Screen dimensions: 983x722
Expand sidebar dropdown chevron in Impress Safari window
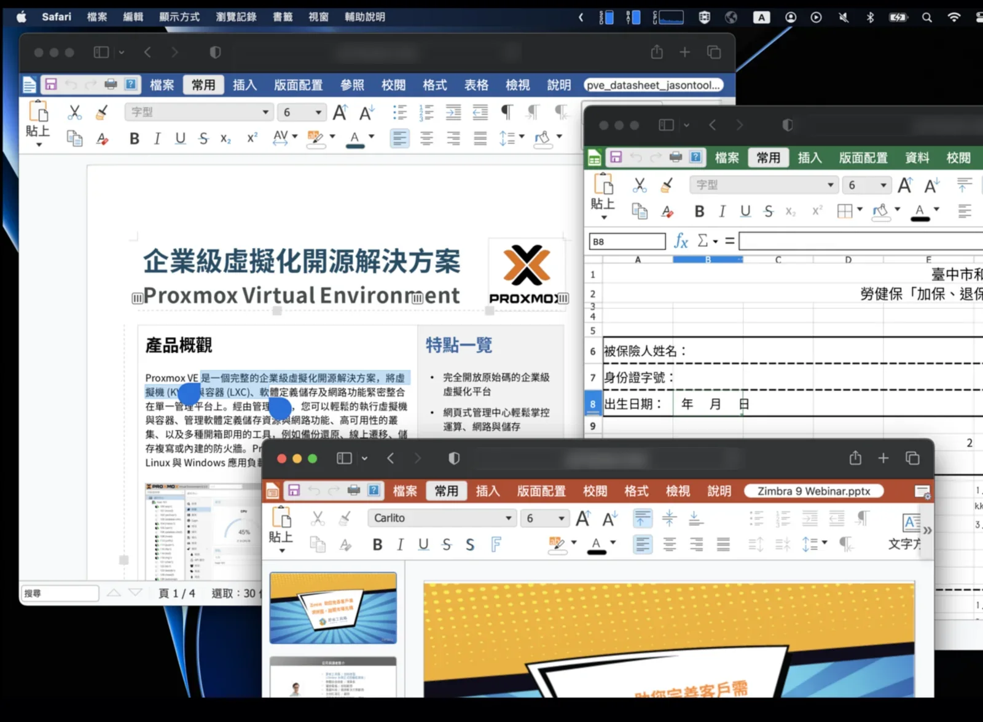364,459
